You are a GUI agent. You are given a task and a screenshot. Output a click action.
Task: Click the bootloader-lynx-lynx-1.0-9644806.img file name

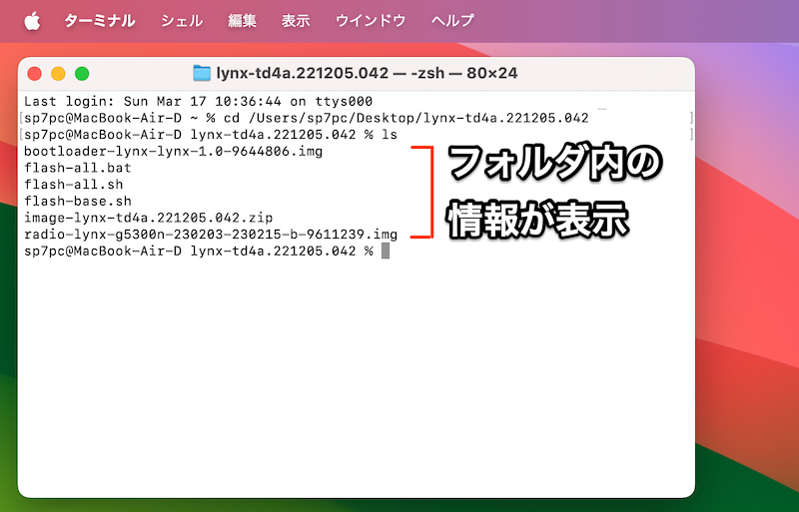click(x=173, y=151)
